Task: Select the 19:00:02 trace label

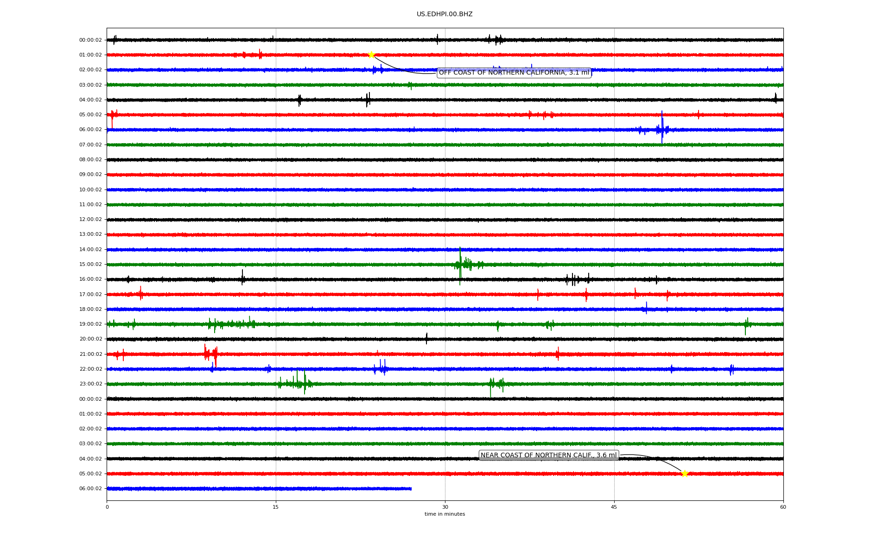Action: point(90,324)
